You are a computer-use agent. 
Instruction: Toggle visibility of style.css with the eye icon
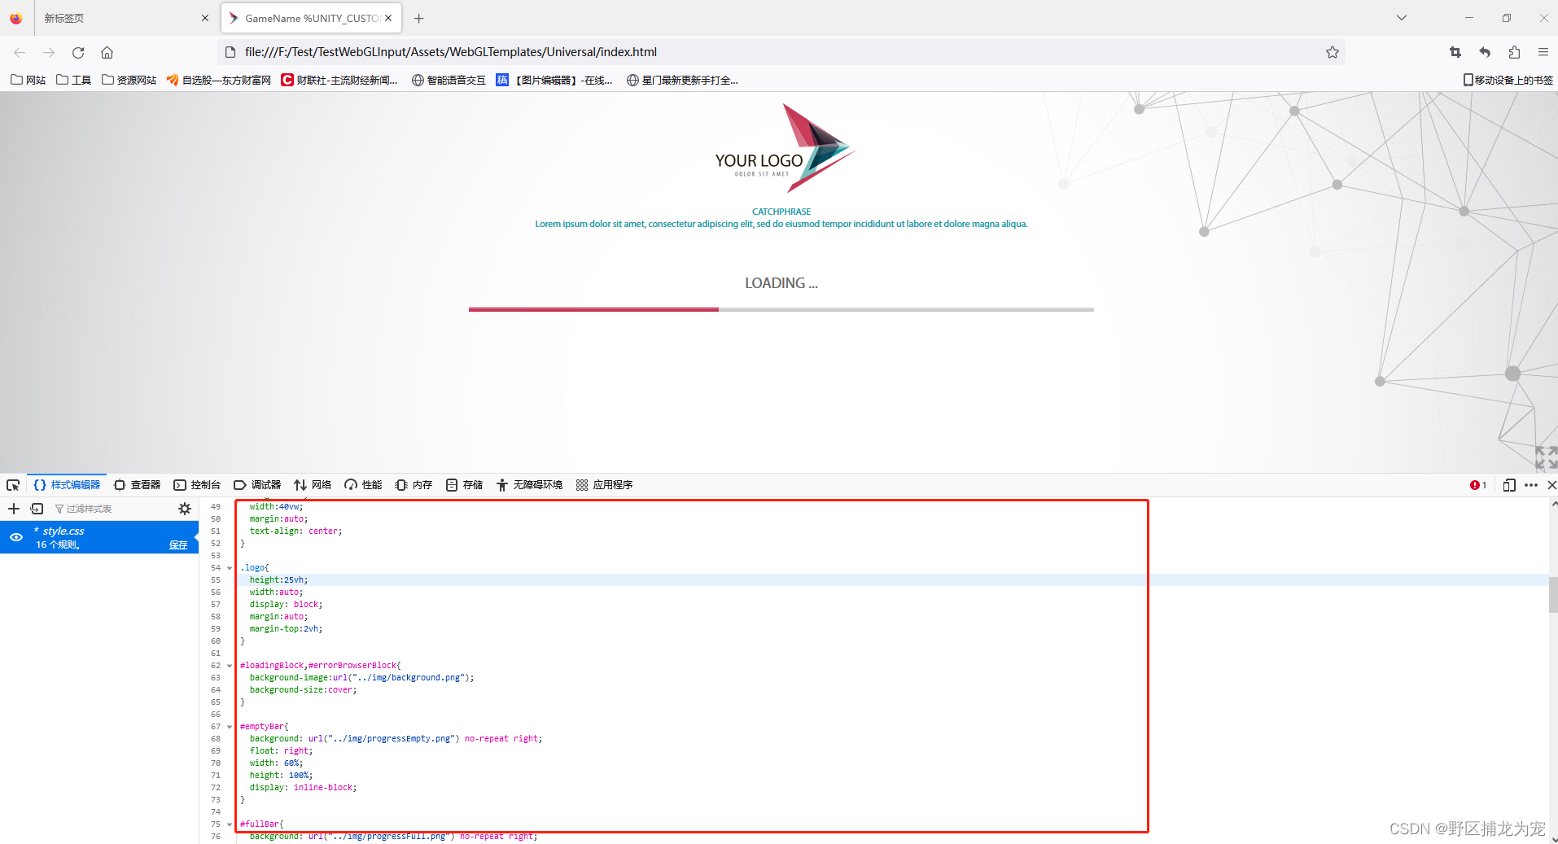click(x=16, y=537)
